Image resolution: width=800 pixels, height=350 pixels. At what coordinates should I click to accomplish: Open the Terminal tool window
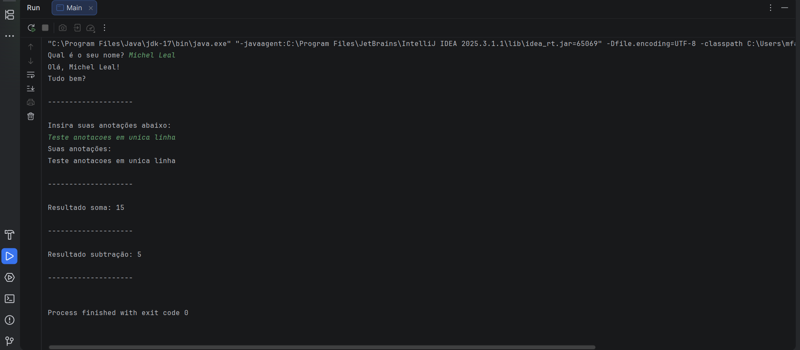click(x=9, y=299)
